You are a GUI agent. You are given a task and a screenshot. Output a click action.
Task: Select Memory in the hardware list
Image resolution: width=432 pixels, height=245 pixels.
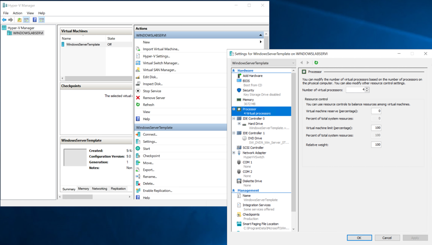coord(248,99)
